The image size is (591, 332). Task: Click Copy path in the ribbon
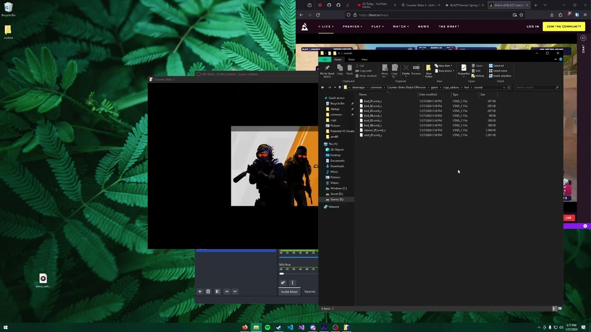coord(364,71)
